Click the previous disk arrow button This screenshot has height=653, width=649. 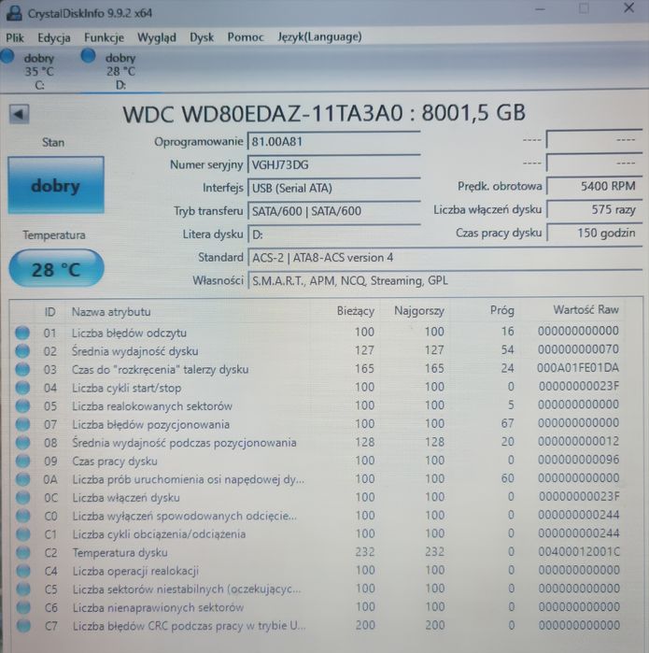(x=20, y=114)
